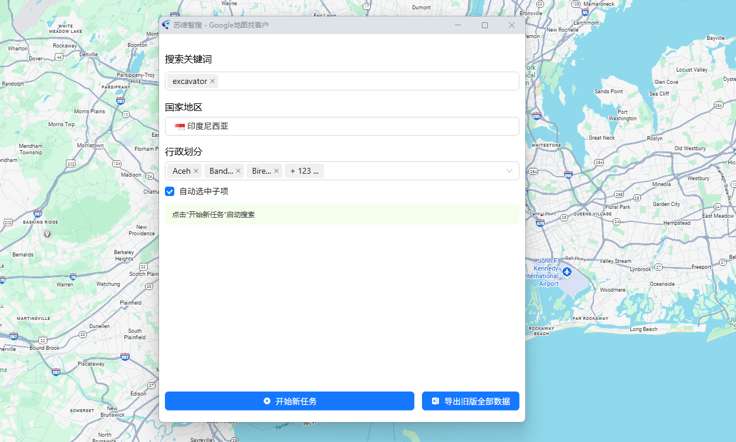Image resolution: width=736 pixels, height=442 pixels.
Task: Remove the "Bire..." region tag
Action: [x=276, y=171]
